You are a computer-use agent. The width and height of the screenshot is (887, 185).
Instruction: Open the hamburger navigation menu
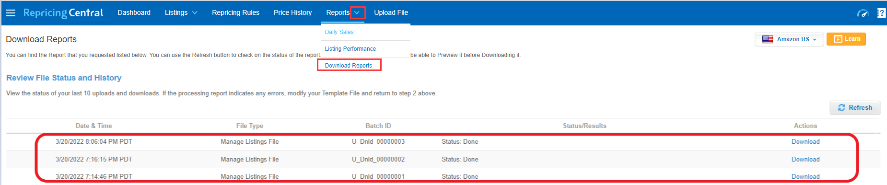click(11, 13)
